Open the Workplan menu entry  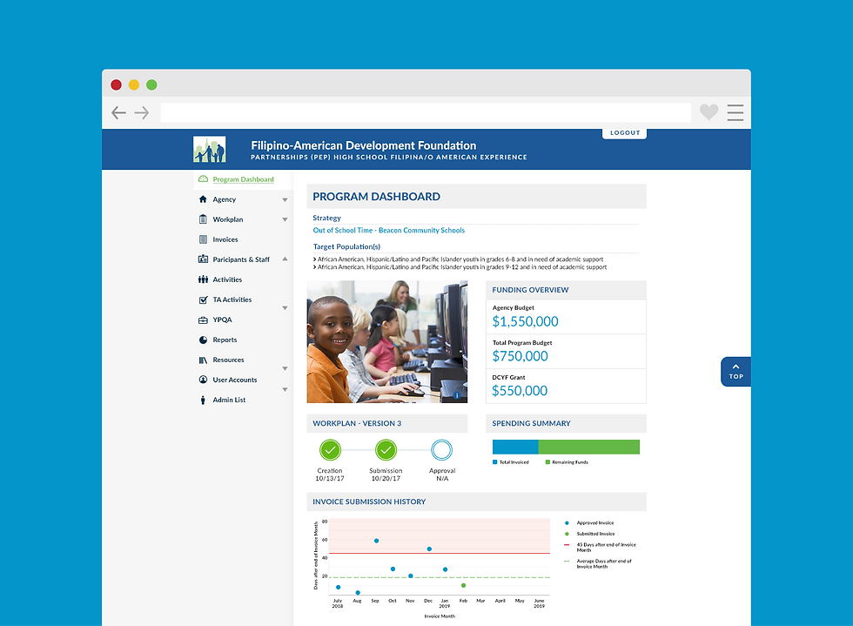[x=229, y=219]
